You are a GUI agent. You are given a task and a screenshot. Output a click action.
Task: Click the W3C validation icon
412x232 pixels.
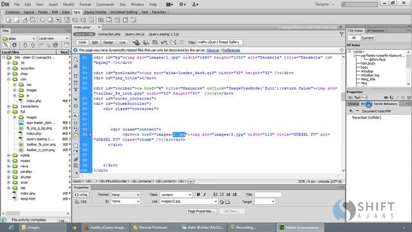coord(164,43)
